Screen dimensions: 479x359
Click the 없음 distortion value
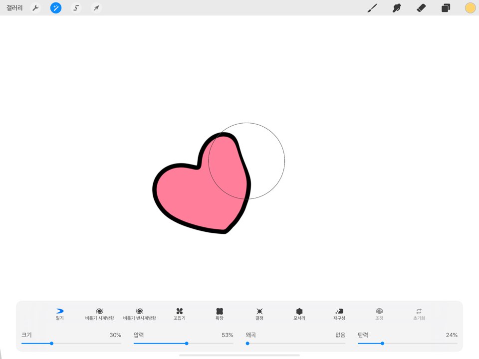click(x=340, y=335)
